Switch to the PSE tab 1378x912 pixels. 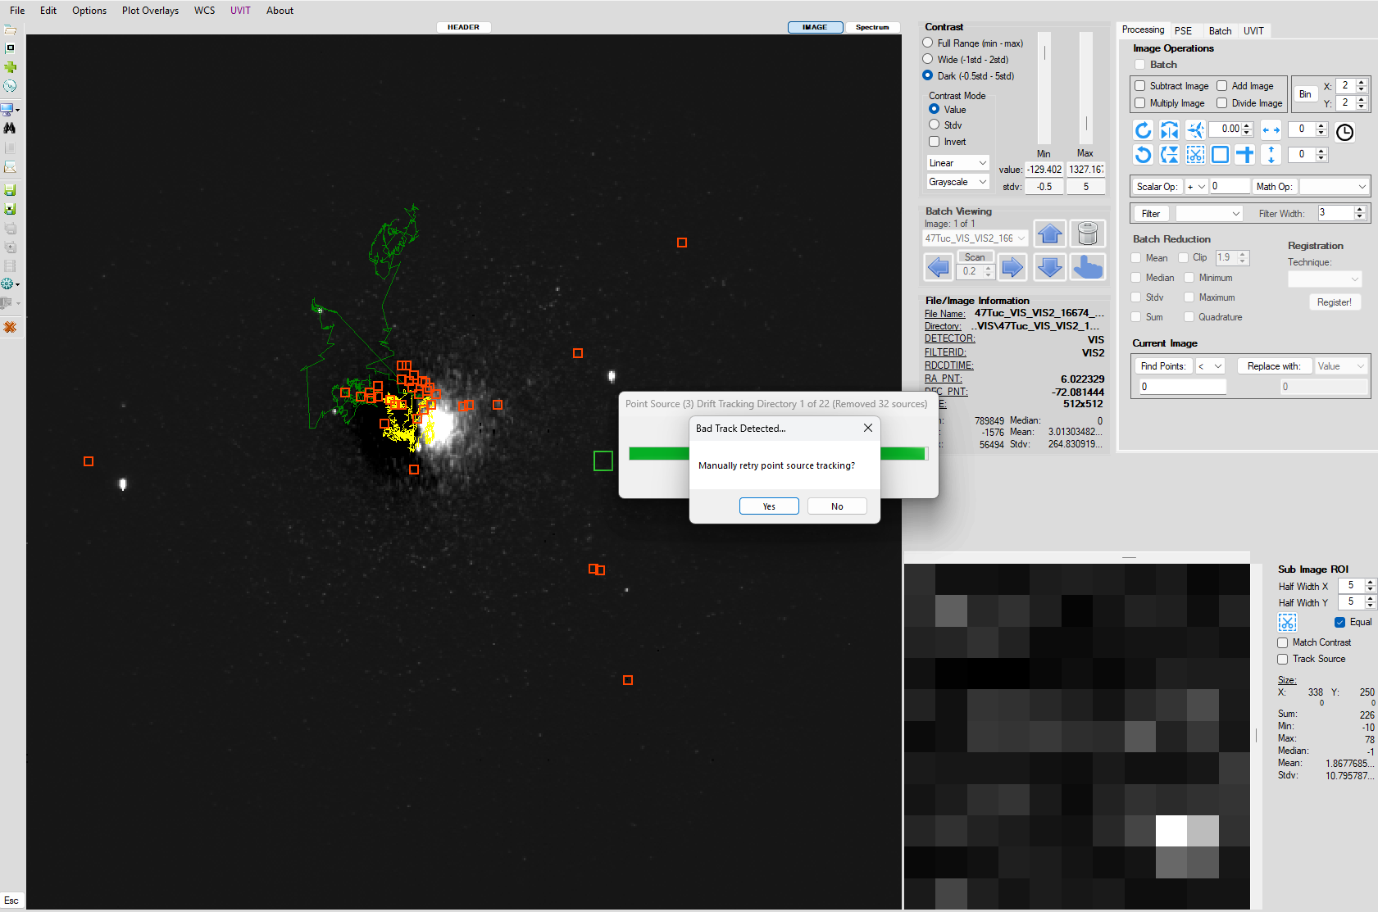point(1183,31)
